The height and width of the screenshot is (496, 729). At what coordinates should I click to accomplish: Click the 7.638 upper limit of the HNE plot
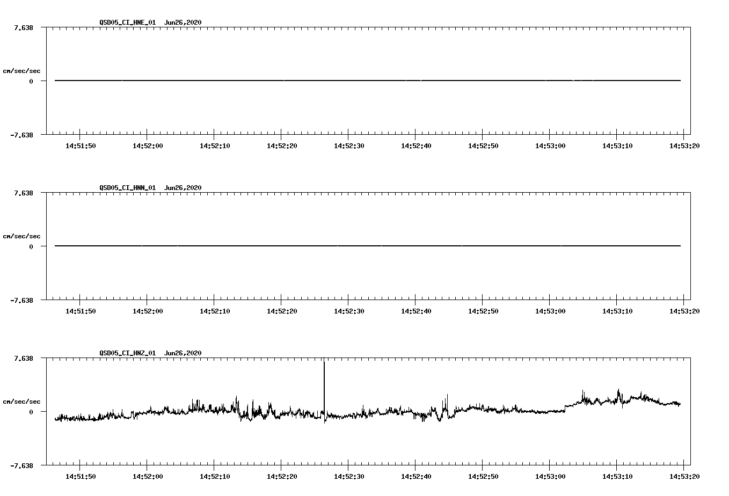pyautogui.click(x=24, y=27)
